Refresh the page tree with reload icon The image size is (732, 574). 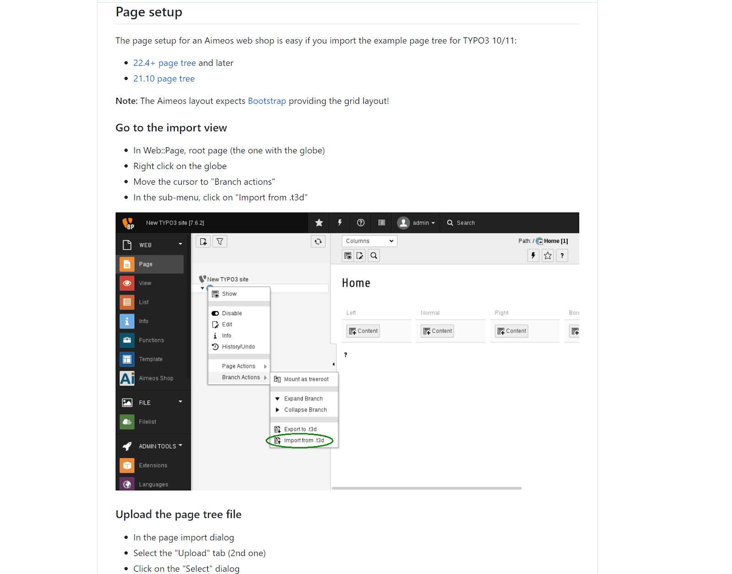318,241
